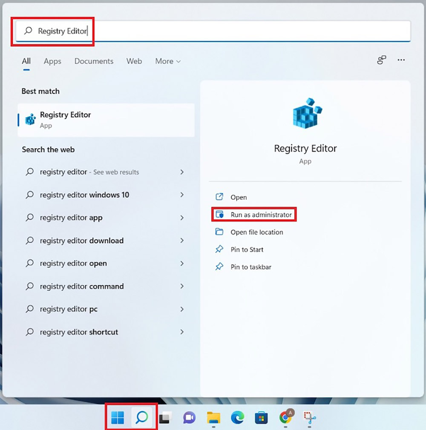426x430 pixels.
Task: Switch to the Web tab
Action: pyautogui.click(x=134, y=61)
